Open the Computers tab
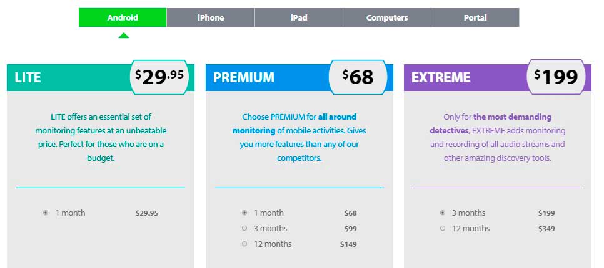The height and width of the screenshot is (268, 604). point(387,17)
